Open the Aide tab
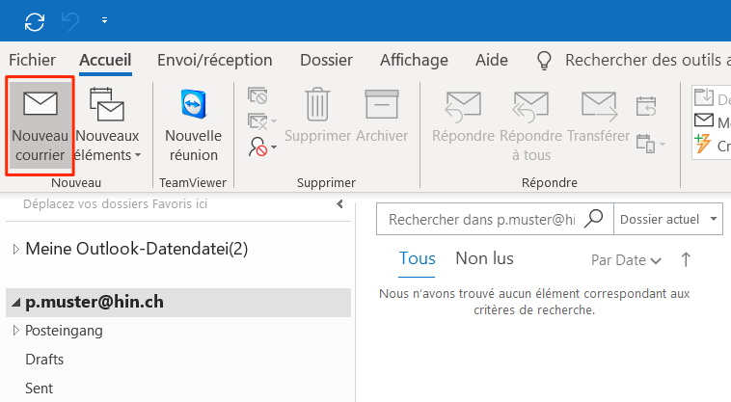This screenshot has height=402, width=731. pyautogui.click(x=492, y=60)
